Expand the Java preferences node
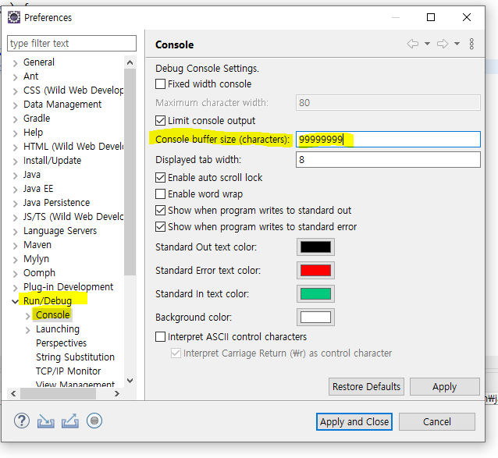The image size is (498, 458). 15,176
